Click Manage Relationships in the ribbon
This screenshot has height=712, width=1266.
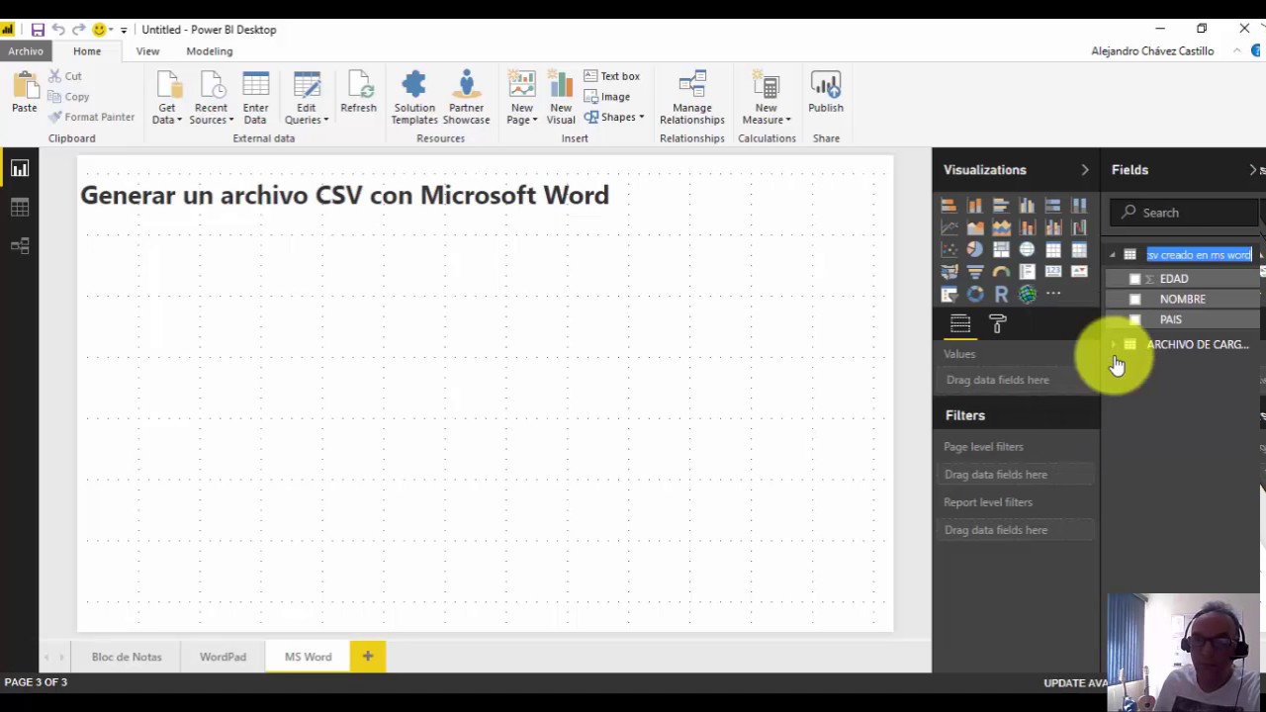pos(692,99)
